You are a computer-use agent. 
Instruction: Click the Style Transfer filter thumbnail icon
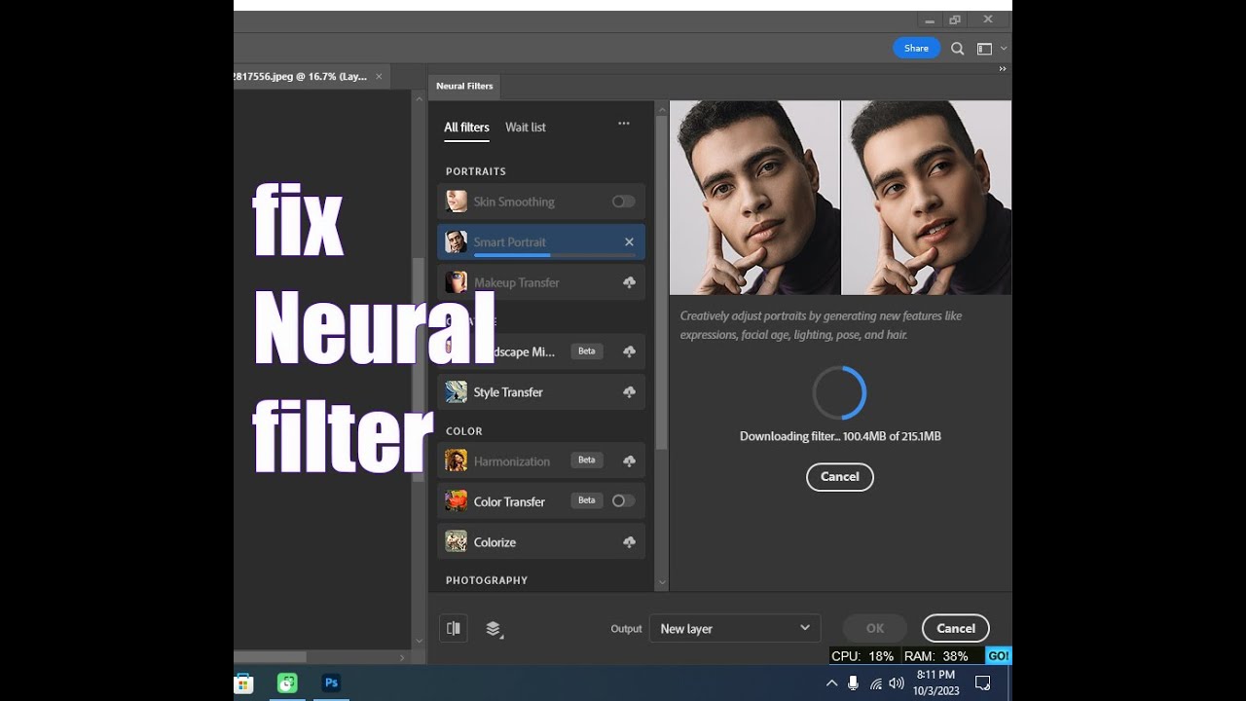point(456,392)
